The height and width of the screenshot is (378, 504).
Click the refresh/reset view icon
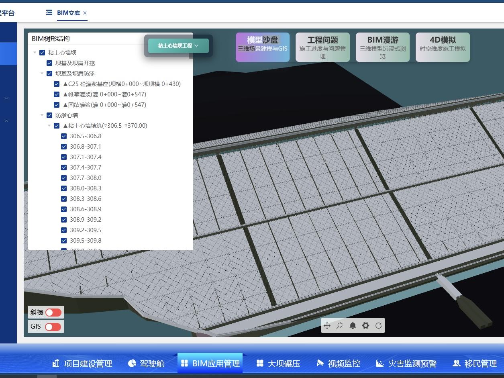[378, 326]
